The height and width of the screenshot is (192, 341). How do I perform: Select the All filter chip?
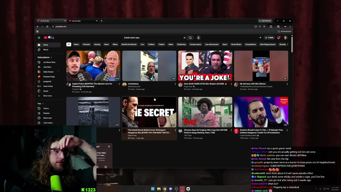tap(69, 44)
